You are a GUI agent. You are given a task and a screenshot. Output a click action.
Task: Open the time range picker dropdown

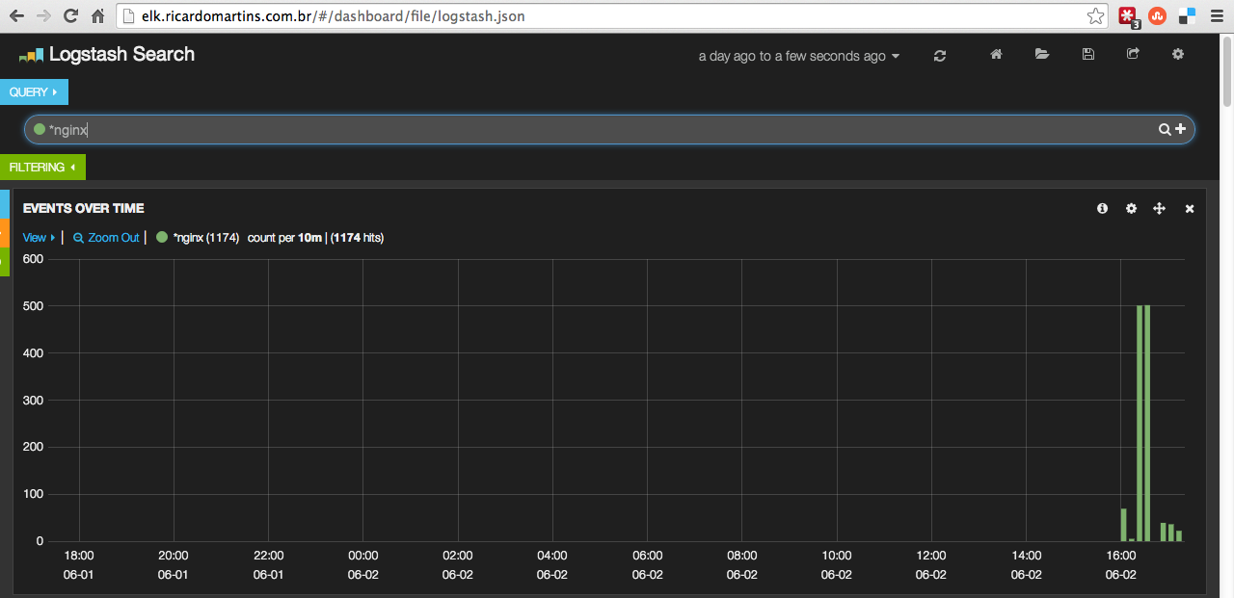798,56
